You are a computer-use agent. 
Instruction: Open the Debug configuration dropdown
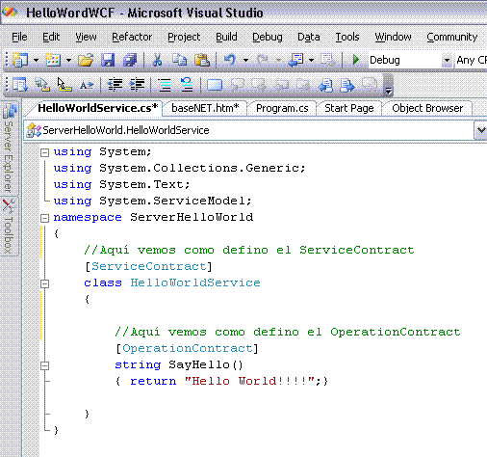coord(447,60)
